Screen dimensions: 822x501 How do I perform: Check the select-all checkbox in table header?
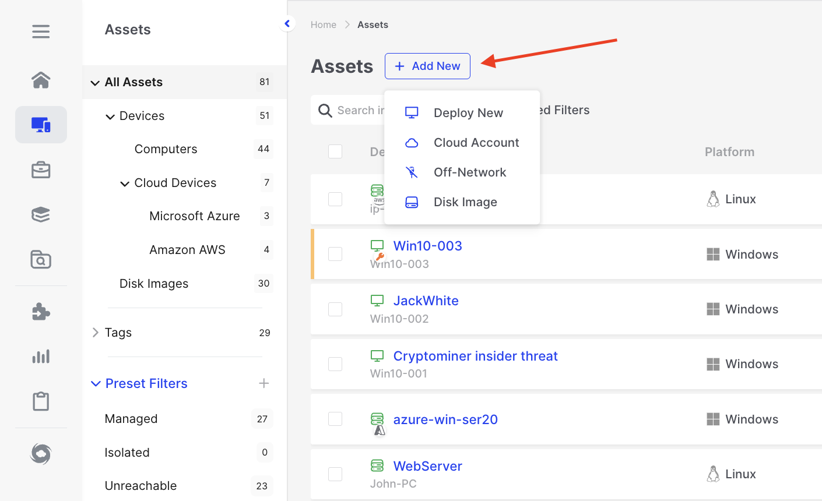[335, 151]
